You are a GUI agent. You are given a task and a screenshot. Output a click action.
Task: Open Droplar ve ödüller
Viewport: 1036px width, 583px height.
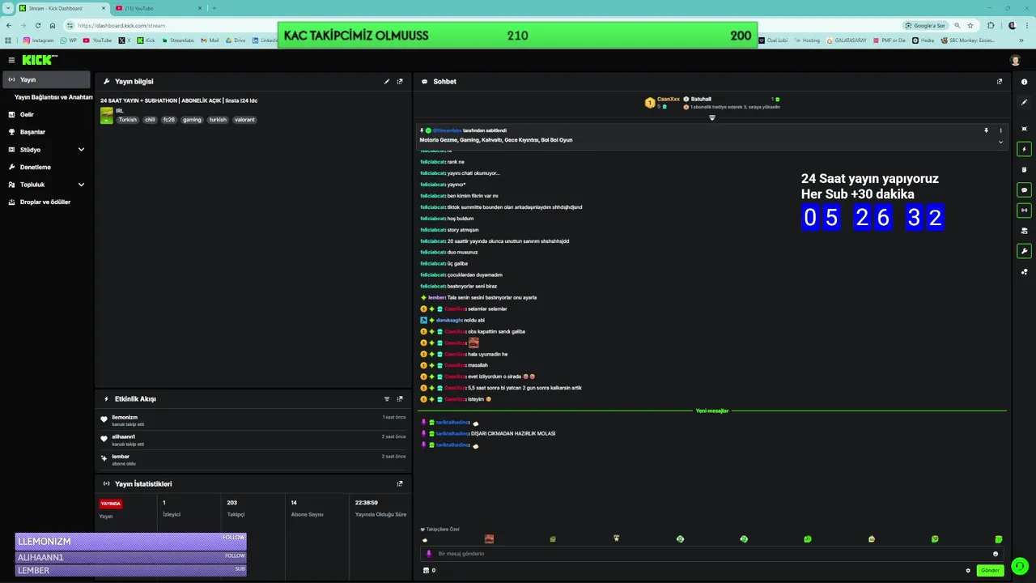(46, 202)
